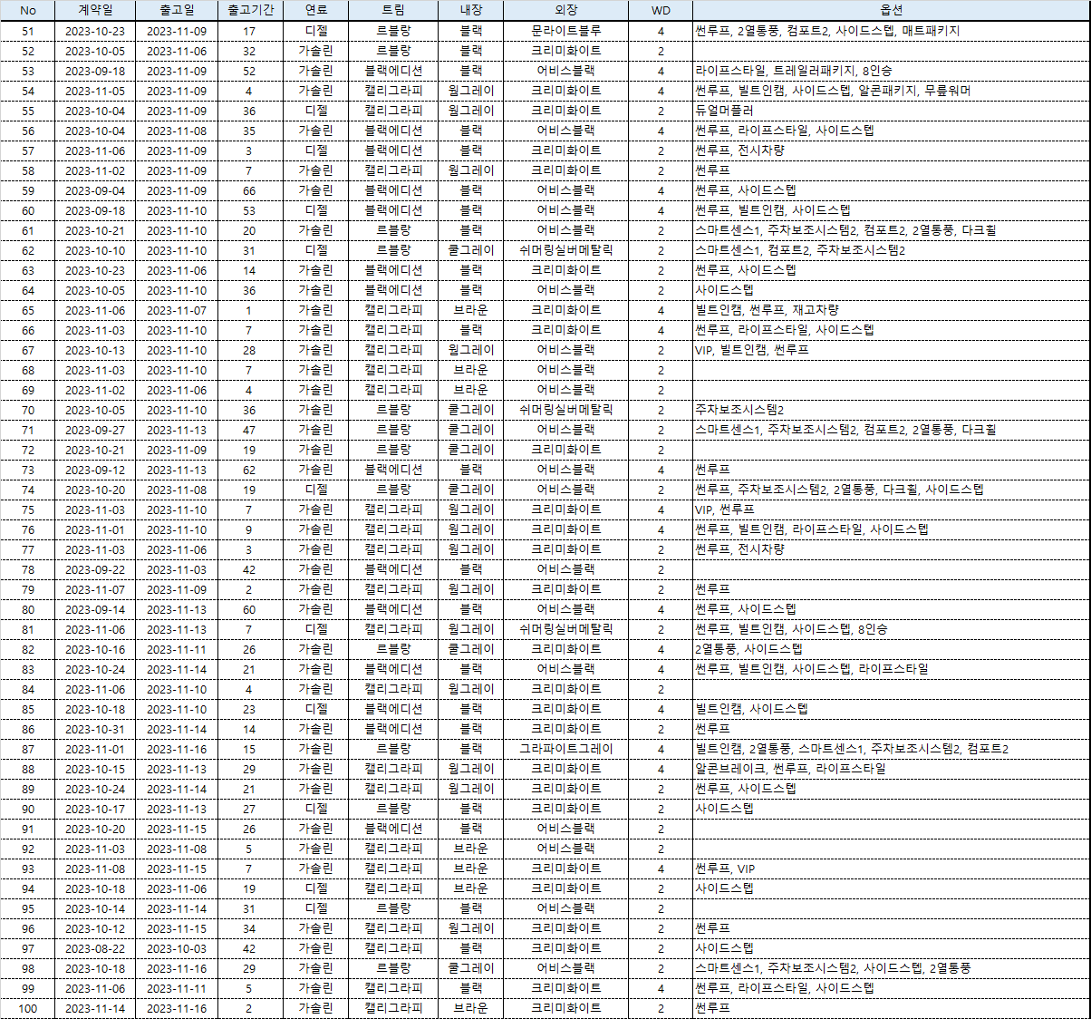Click the WD value 4 in row 87
The width and height of the screenshot is (1091, 1019).
[661, 749]
